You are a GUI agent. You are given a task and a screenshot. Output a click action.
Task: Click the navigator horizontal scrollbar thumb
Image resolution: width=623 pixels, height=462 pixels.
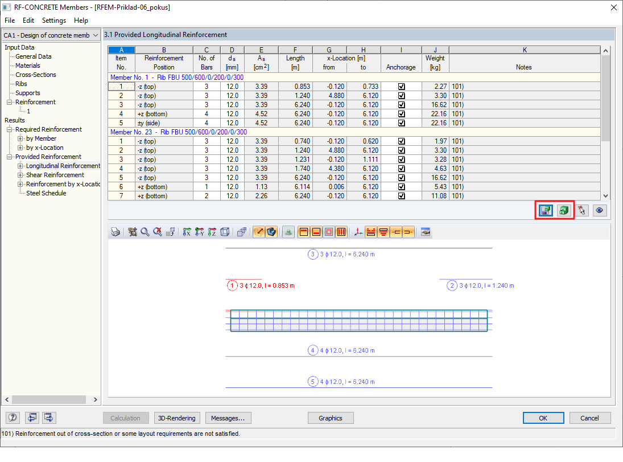point(49,399)
